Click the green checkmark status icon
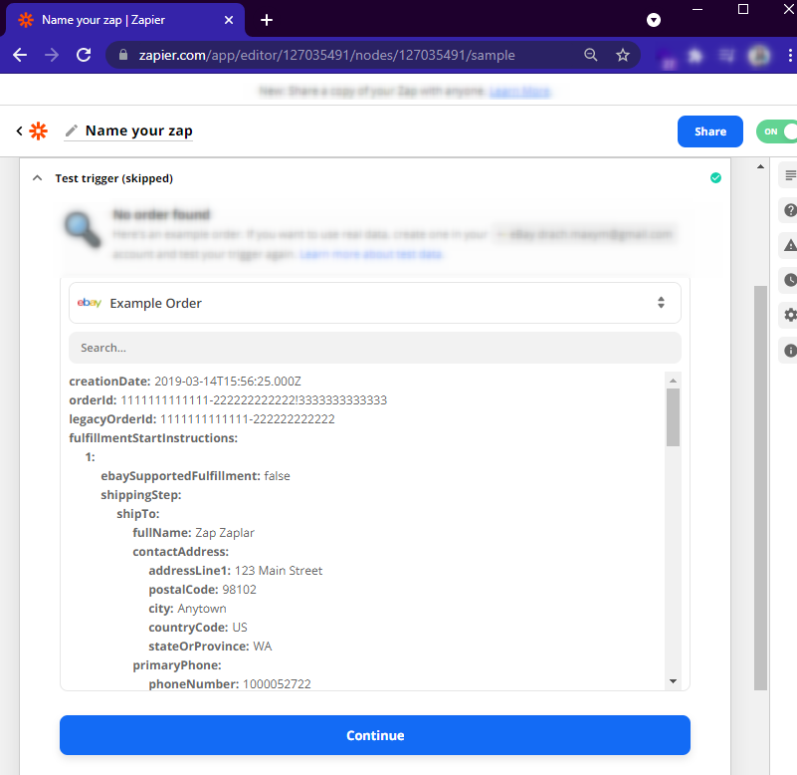The height and width of the screenshot is (775, 797). pyautogui.click(x=715, y=177)
